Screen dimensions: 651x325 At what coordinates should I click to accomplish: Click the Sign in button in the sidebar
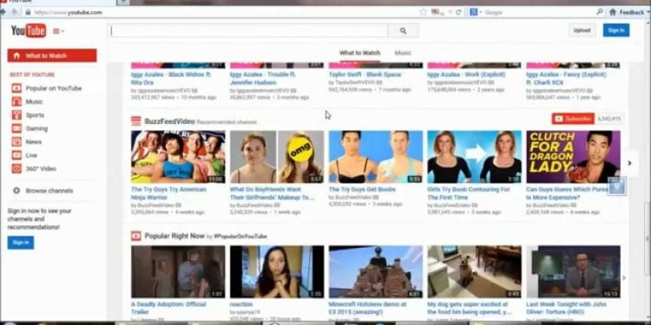click(21, 243)
